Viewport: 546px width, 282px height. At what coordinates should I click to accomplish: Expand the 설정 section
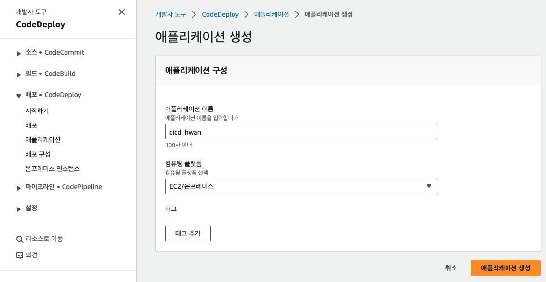[19, 209]
